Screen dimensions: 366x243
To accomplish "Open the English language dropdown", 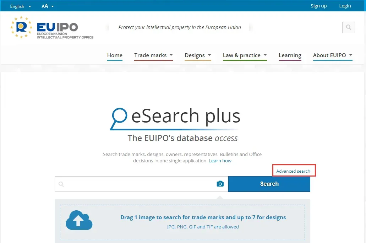I will click(21, 6).
